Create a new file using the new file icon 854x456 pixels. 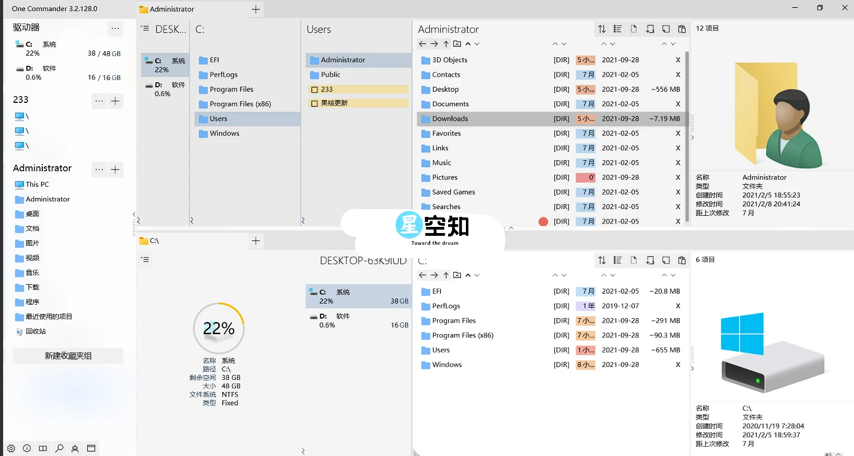pyautogui.click(x=634, y=28)
